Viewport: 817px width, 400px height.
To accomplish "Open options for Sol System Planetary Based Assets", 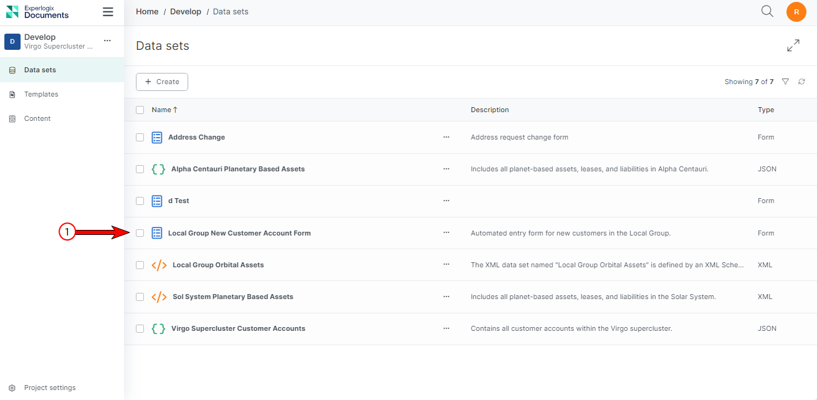I will 446,297.
